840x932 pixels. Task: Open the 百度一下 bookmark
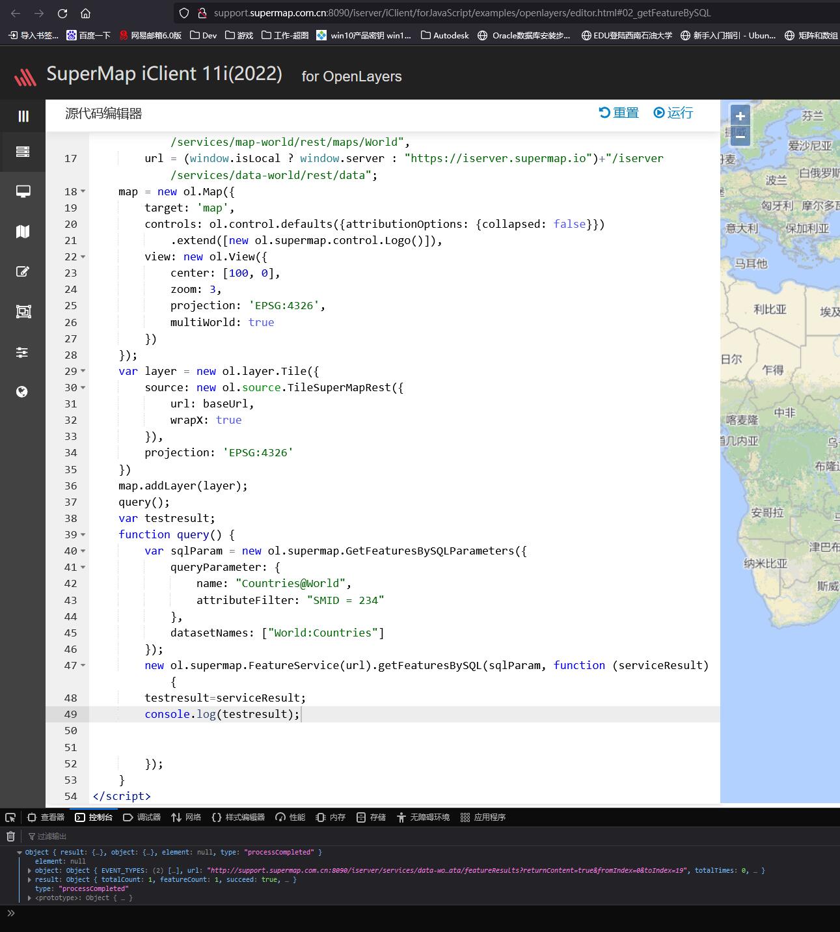pos(88,35)
